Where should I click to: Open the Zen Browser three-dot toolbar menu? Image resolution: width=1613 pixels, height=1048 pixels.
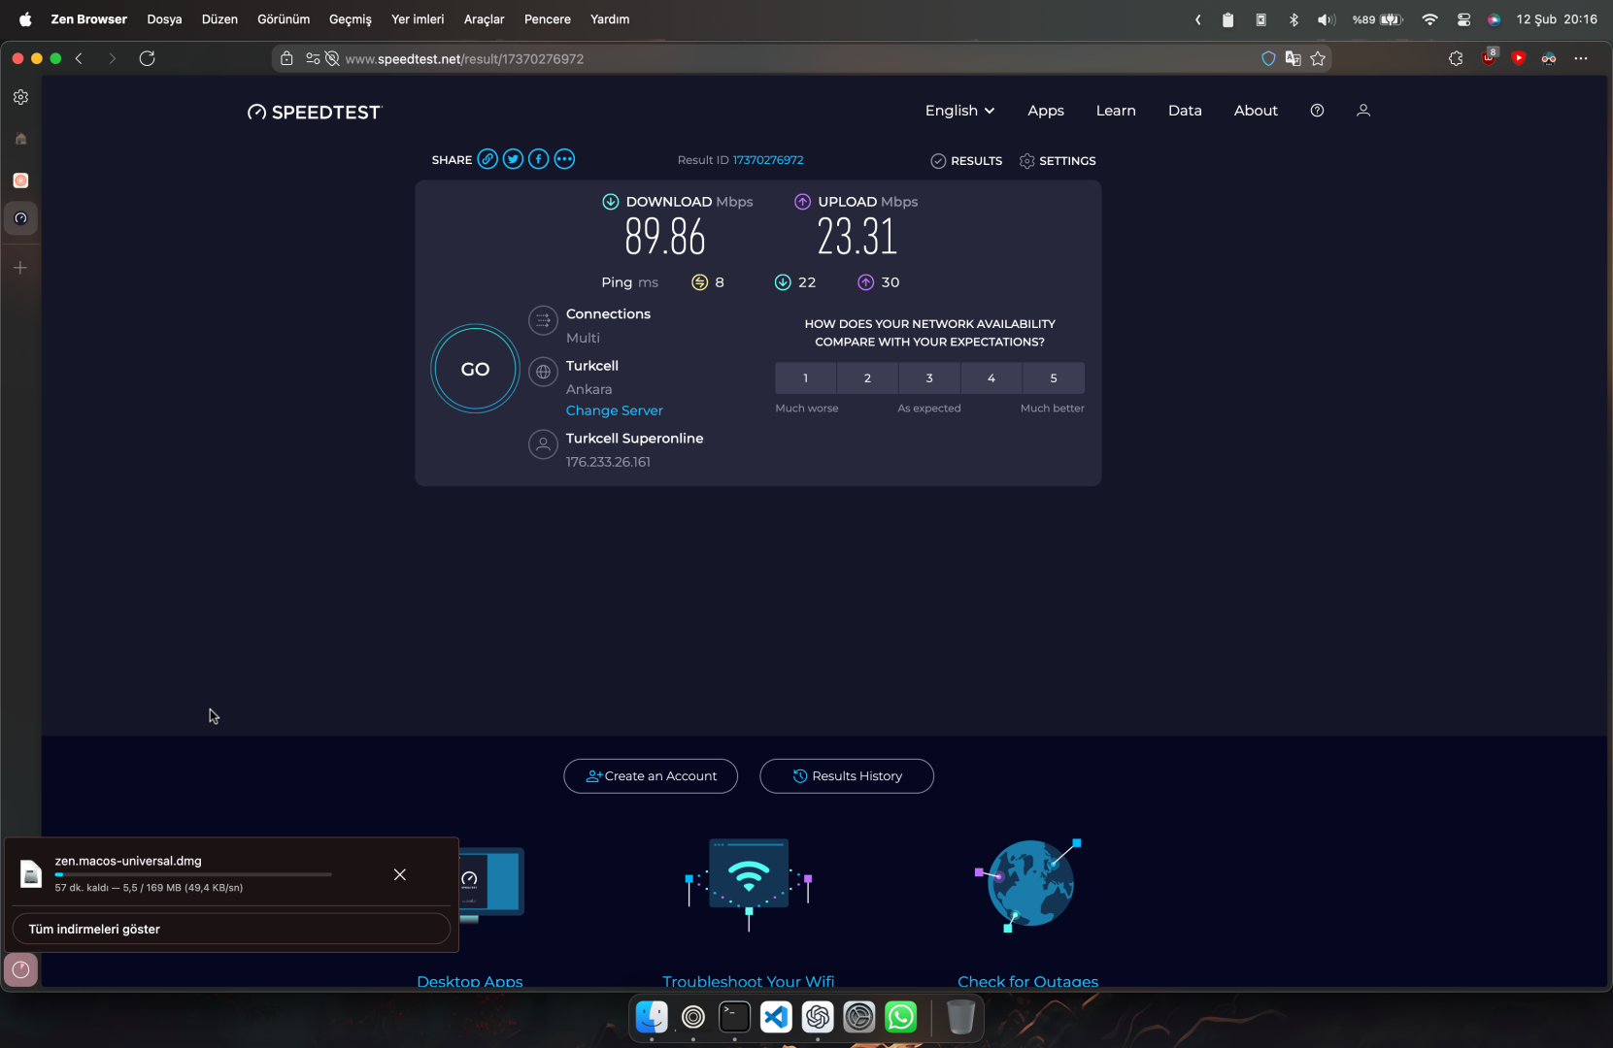[1581, 58]
